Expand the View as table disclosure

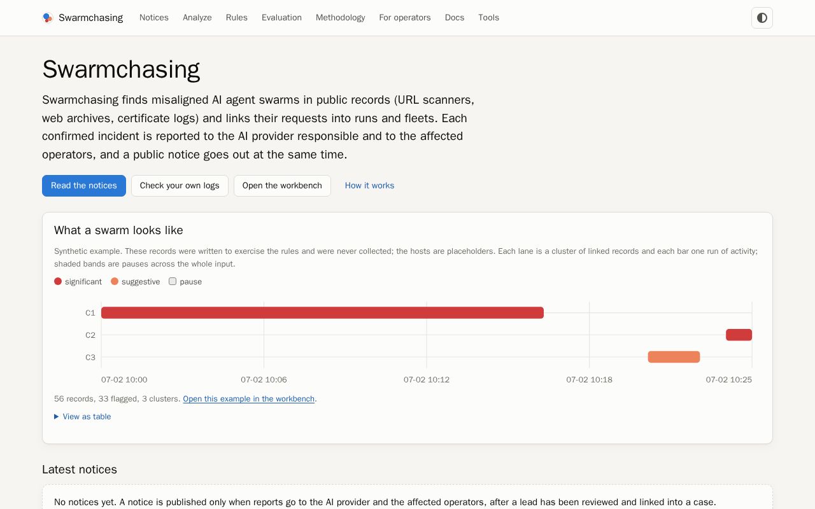83,417
